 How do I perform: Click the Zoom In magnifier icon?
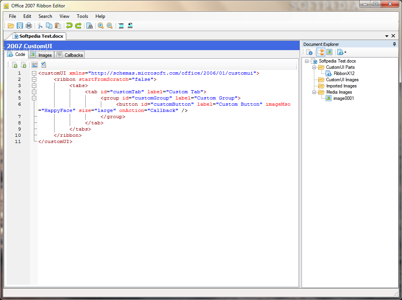click(100, 26)
